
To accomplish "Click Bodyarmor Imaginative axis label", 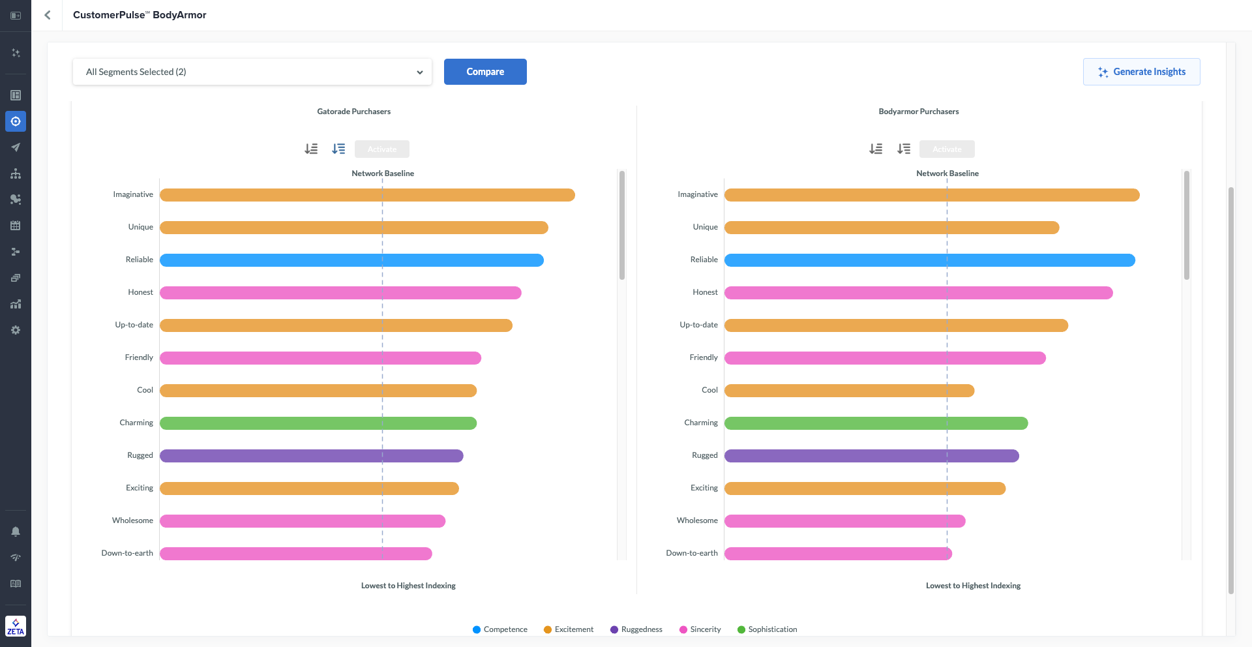I will point(698,194).
